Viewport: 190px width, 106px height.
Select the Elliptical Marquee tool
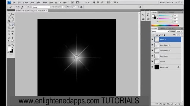(9, 14)
